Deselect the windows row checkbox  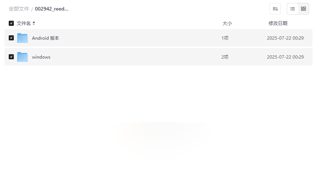click(x=11, y=57)
